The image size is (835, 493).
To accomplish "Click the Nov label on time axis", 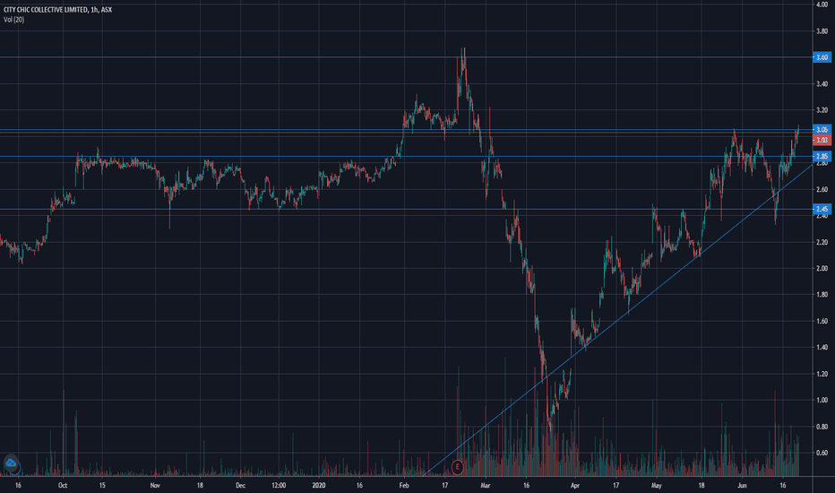I will [155, 486].
